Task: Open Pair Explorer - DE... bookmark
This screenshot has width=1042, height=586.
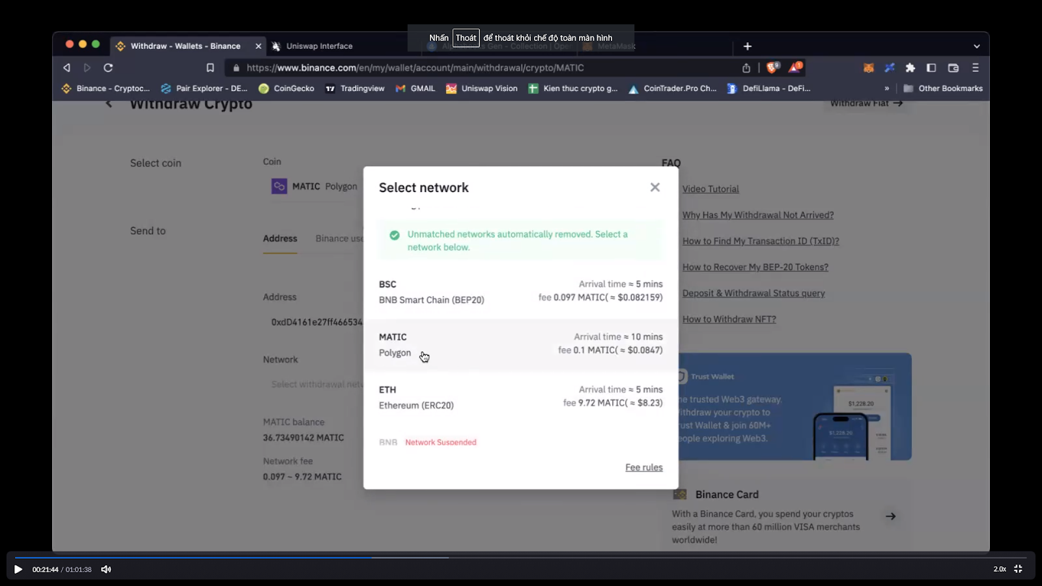Action: (x=204, y=89)
